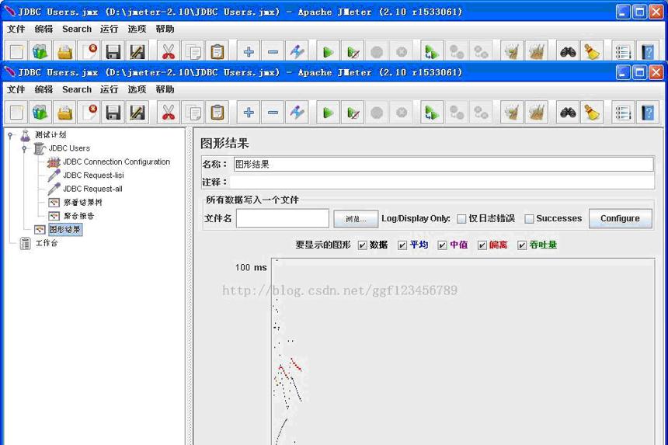This screenshot has height=445, width=668.
Task: Click the Toggle icon next to the minus button
Action: point(297,113)
